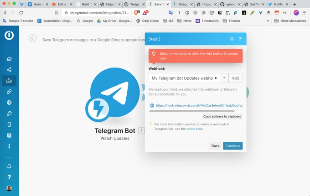Open SpanishDict bookmark
The image size is (310, 196).
coord(55,21)
